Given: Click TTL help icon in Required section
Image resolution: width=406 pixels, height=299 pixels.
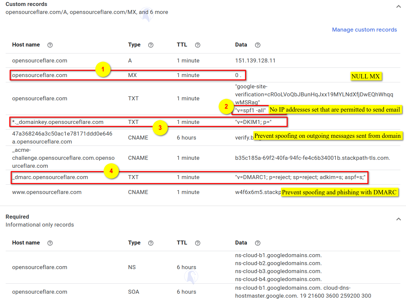Looking at the screenshot, I should pyautogui.click(x=198, y=243).
